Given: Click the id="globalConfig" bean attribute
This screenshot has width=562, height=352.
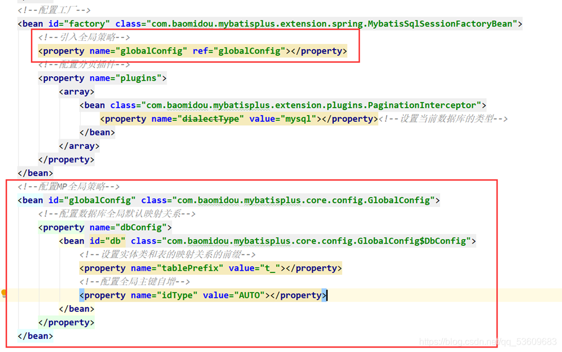Looking at the screenshot, I should pyautogui.click(x=92, y=200).
